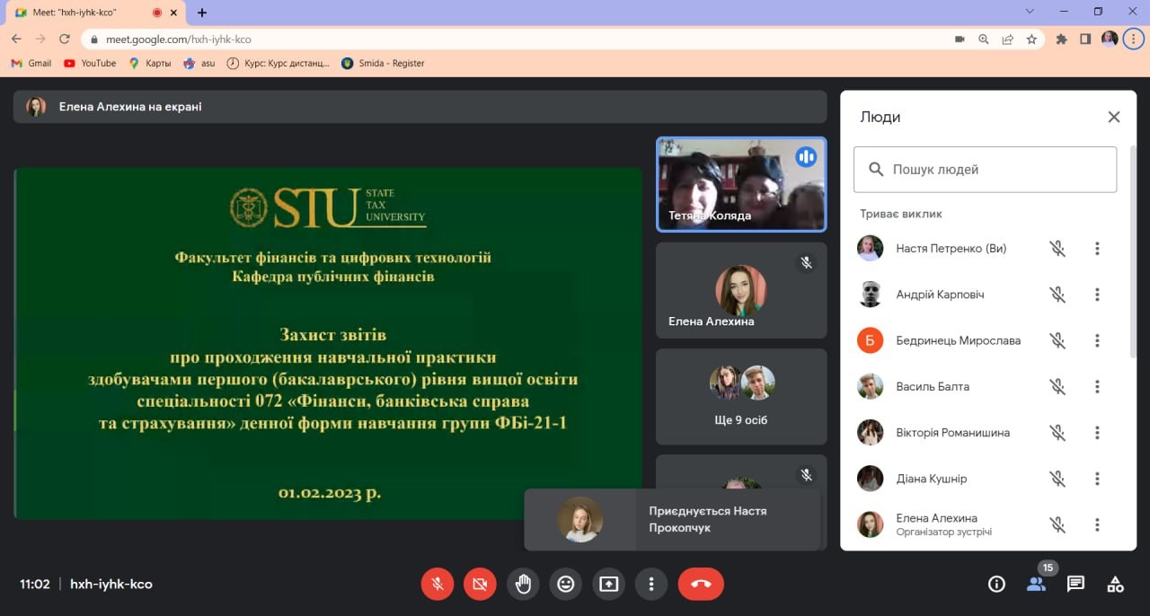Click the present screen button
The image size is (1150, 616).
pyautogui.click(x=608, y=584)
